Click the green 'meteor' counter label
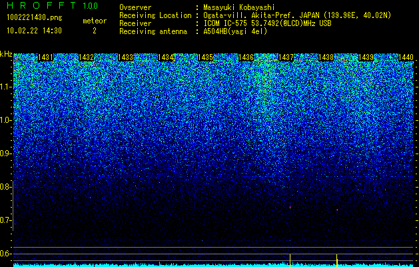 tap(95, 21)
